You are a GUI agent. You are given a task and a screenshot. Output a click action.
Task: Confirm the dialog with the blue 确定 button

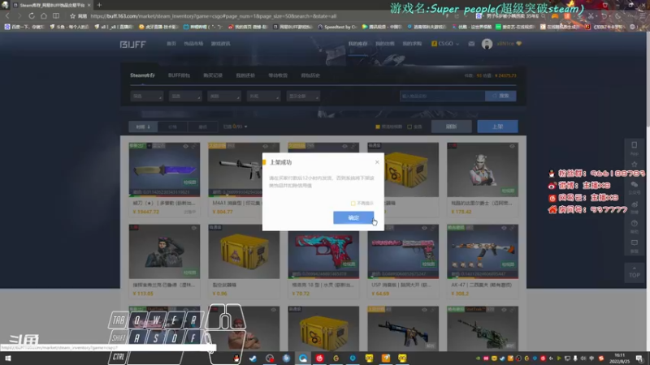coord(353,217)
